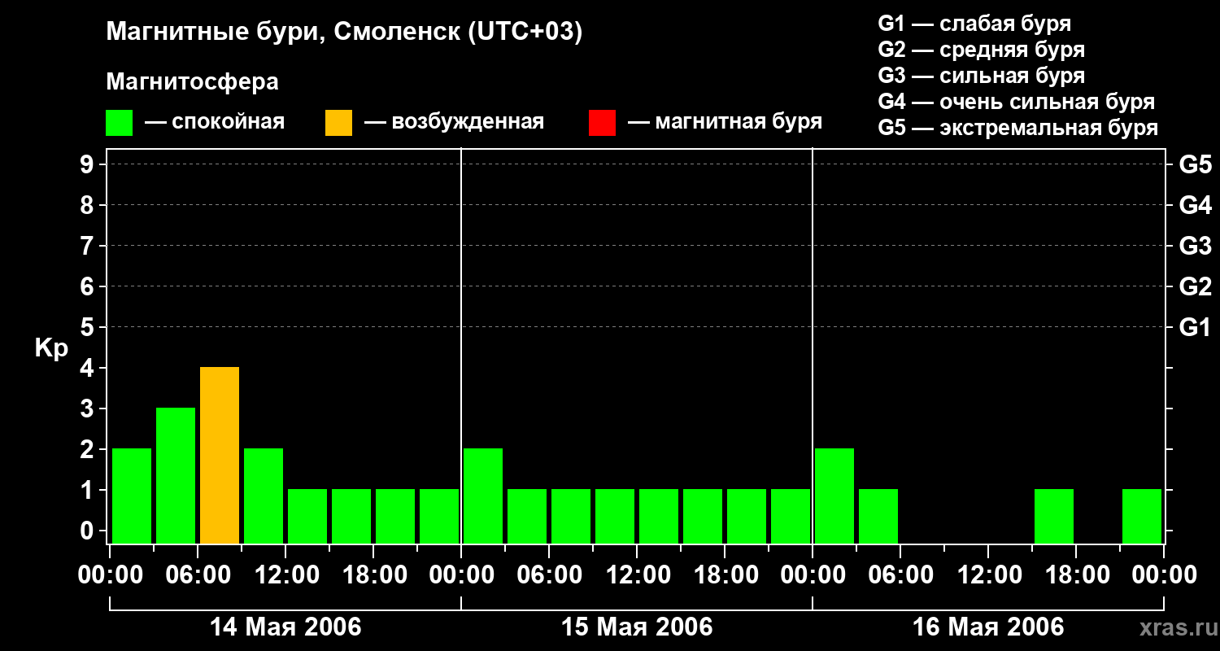1220x651 pixels.
Task: Click the first green bar at 00:00 on 14 May
Action: 132,496
